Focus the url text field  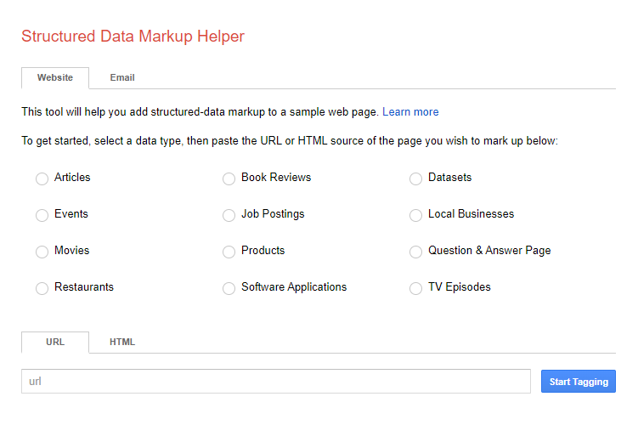(276, 382)
